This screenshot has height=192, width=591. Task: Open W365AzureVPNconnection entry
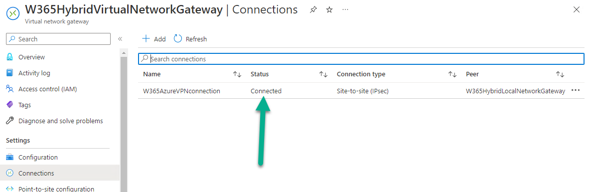pos(182,91)
